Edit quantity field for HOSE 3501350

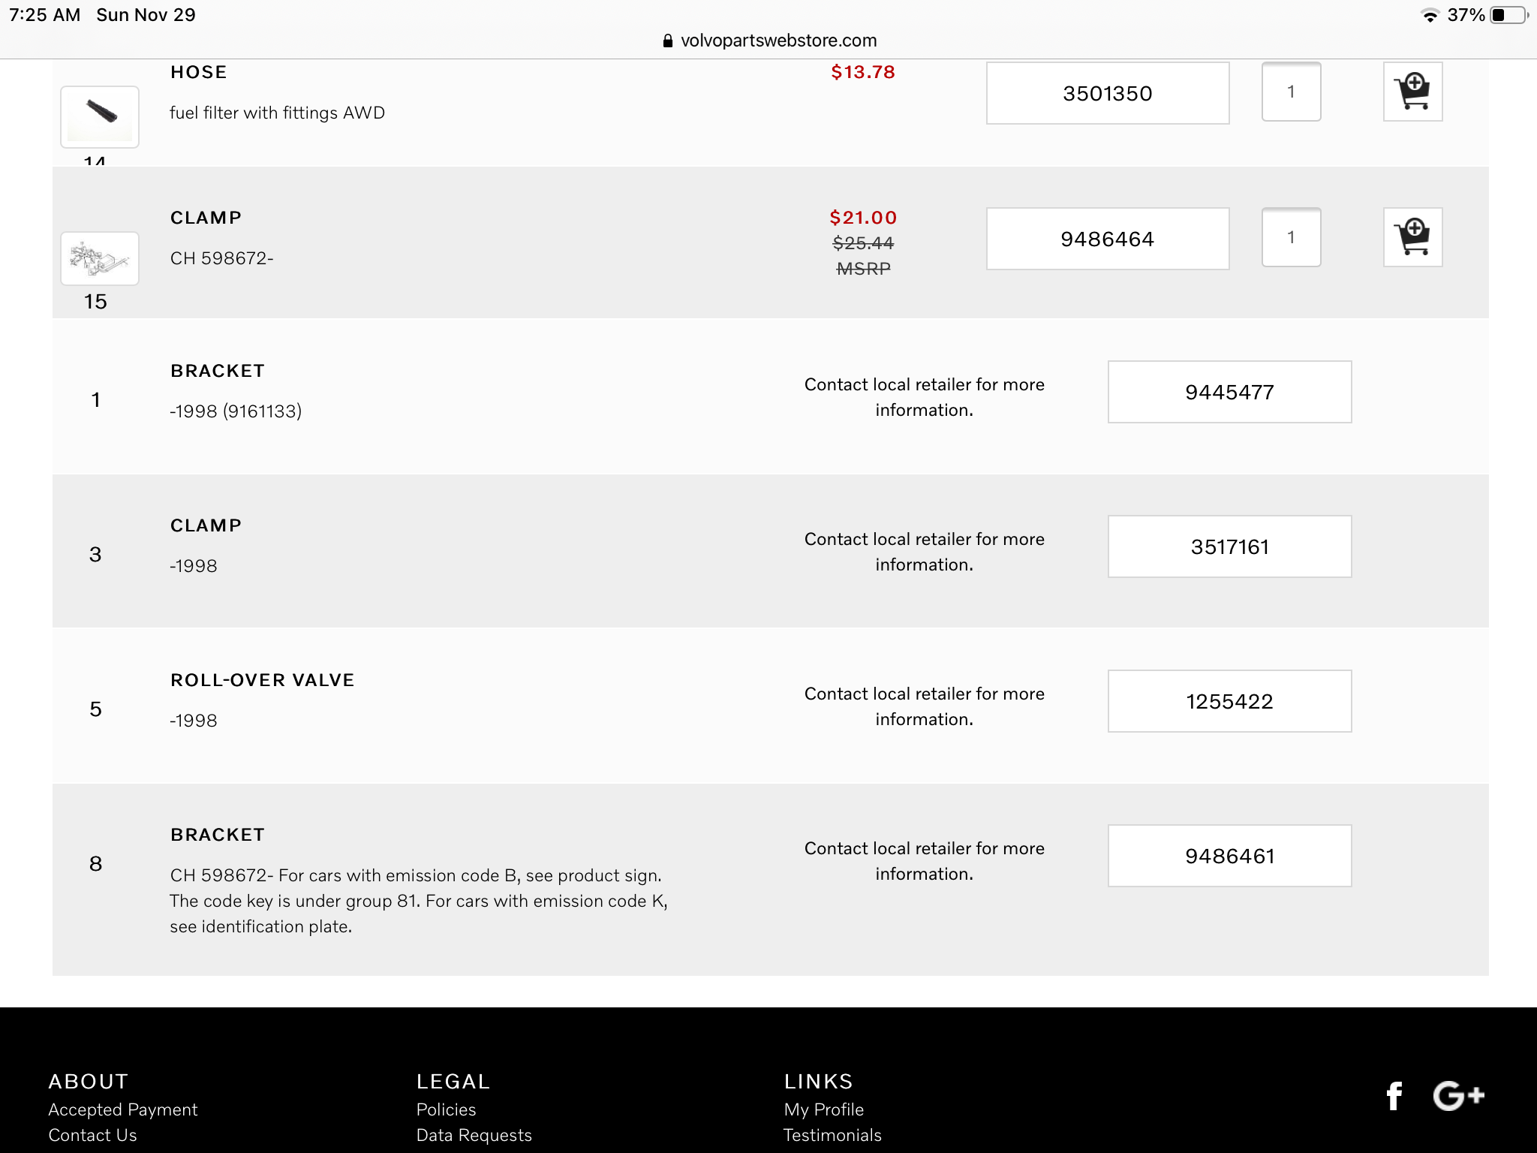point(1291,92)
